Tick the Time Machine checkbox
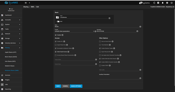Viewport: 175px width, 92px height. pos(100,45)
